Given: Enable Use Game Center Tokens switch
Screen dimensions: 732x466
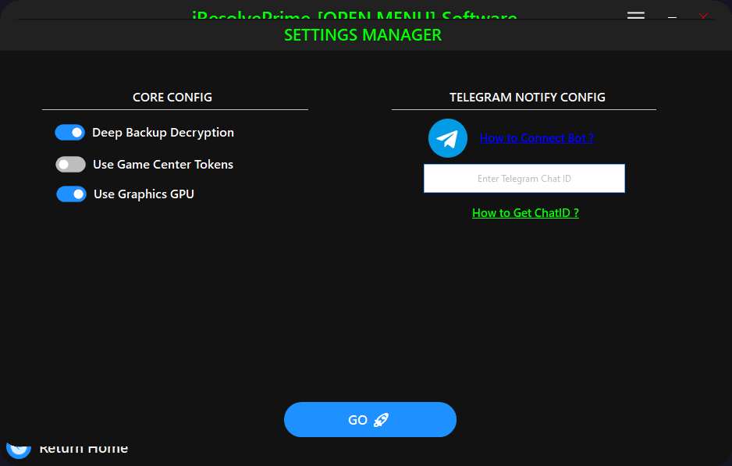Looking at the screenshot, I should (x=70, y=165).
